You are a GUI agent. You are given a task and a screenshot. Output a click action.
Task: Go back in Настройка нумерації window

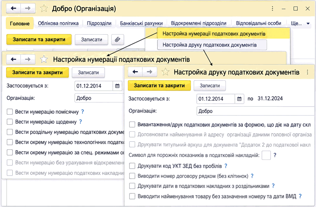[x=14, y=59]
